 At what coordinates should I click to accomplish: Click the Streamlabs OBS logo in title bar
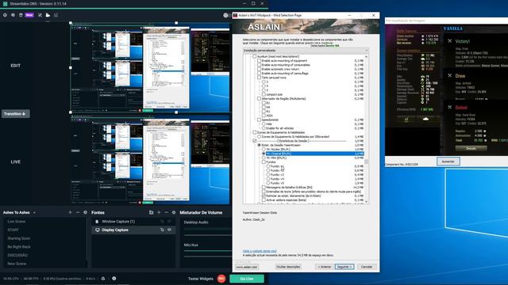[5, 3]
